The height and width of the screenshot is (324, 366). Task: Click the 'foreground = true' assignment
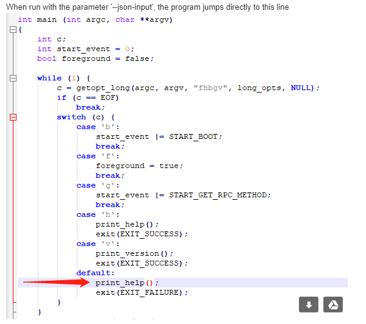pos(139,166)
